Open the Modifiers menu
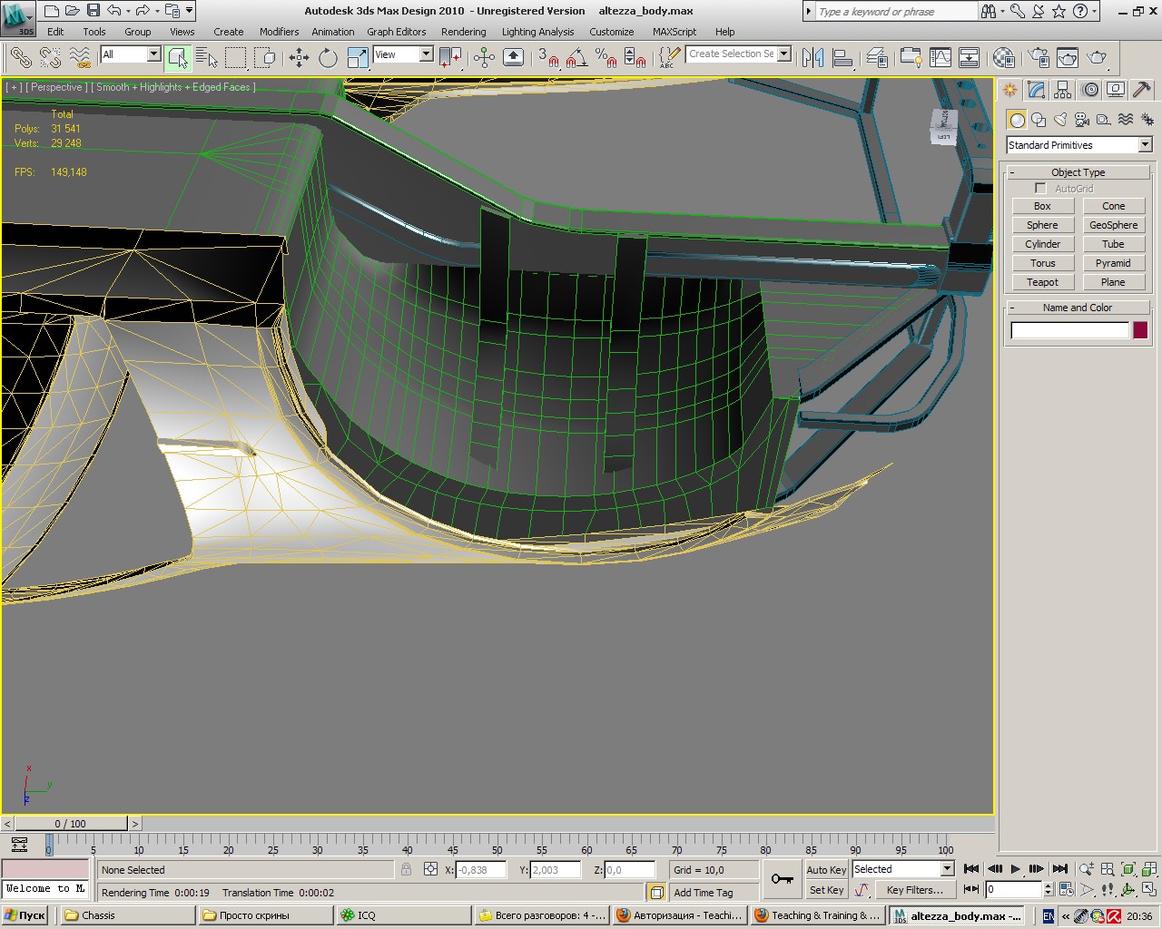 (279, 32)
